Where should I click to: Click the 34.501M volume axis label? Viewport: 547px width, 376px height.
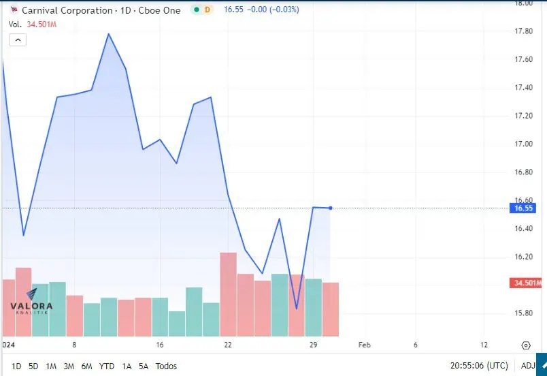[527, 283]
